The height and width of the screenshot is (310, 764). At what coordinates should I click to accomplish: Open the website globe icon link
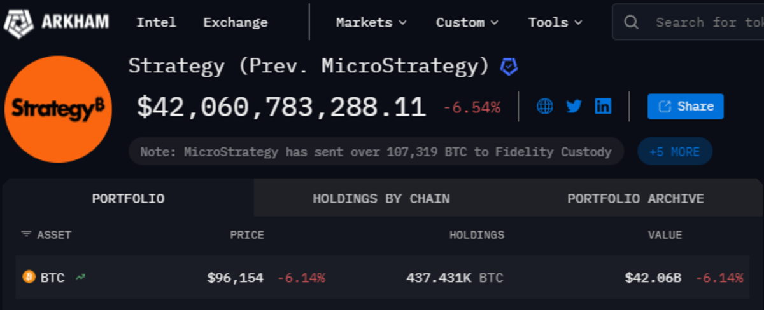pos(545,106)
